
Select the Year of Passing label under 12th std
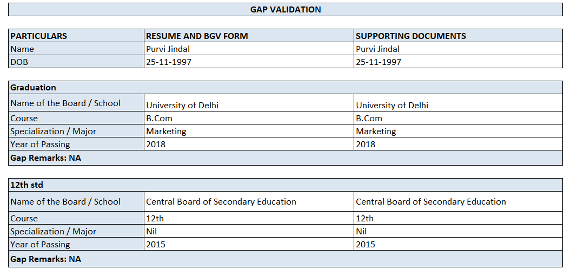pyautogui.click(x=41, y=244)
